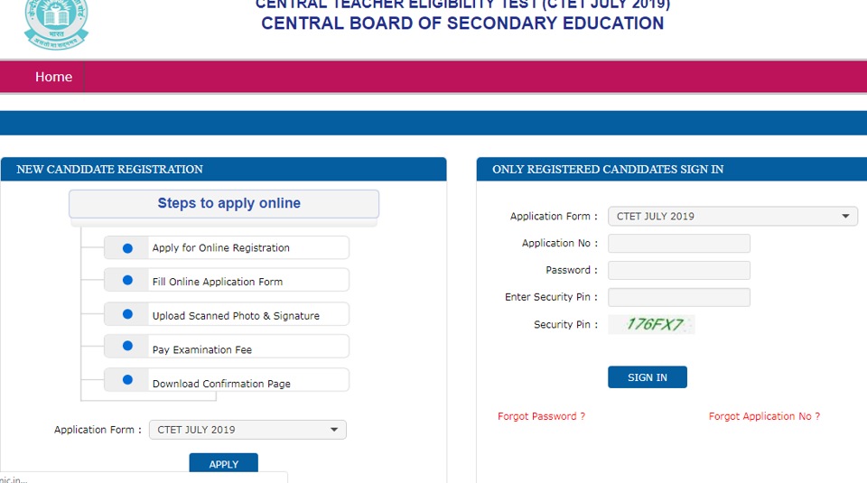Screen dimensions: 867x483
Task: Click the APPLY button
Action: click(223, 463)
